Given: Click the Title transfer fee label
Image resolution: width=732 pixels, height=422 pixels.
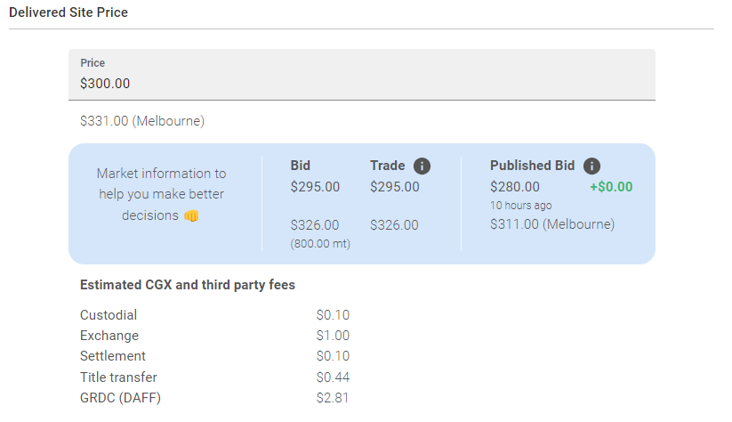Looking at the screenshot, I should click(118, 377).
